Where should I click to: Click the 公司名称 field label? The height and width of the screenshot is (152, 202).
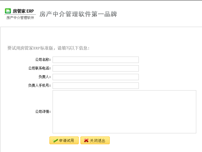tap(43, 60)
